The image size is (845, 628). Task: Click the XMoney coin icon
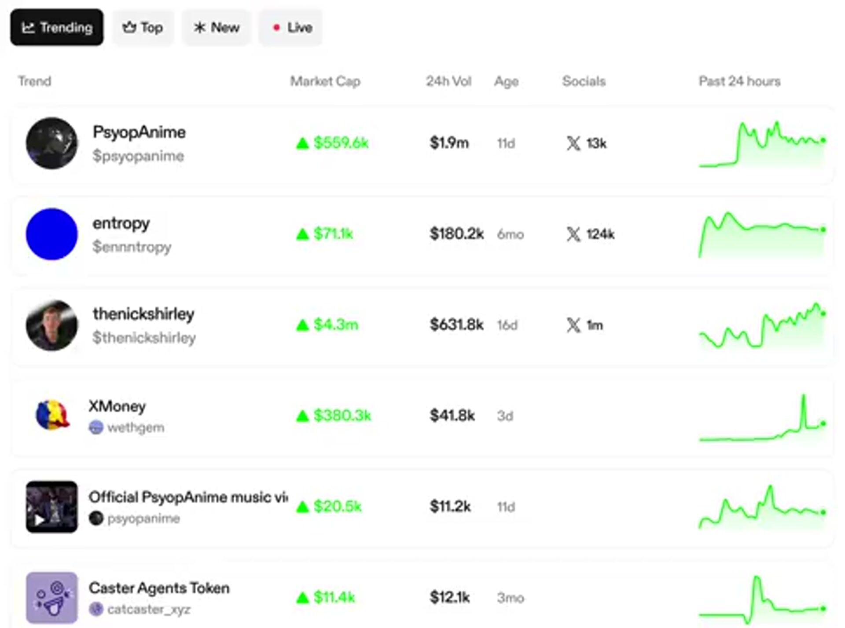coord(52,415)
